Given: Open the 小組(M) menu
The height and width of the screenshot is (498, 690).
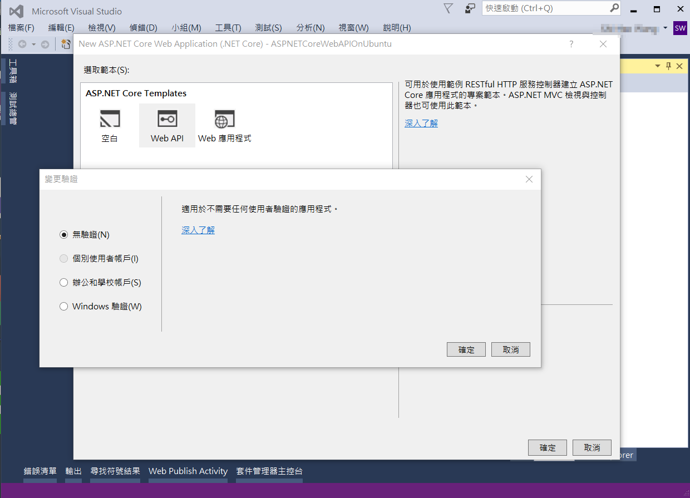Looking at the screenshot, I should (x=186, y=28).
